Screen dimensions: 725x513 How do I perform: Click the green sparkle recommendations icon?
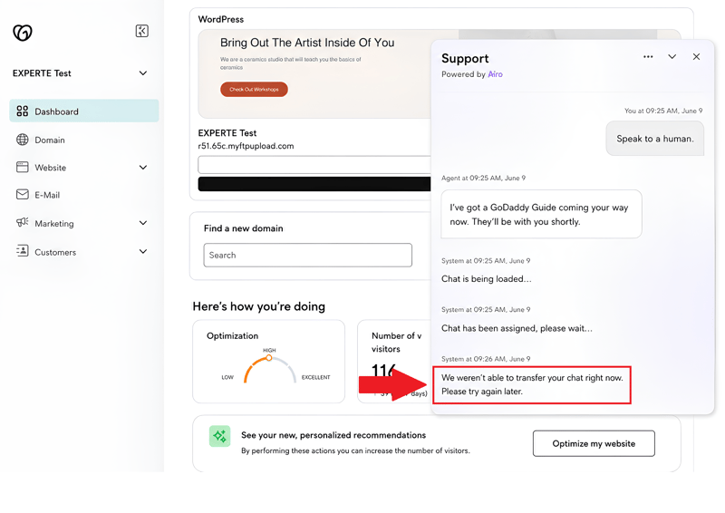pyautogui.click(x=219, y=436)
